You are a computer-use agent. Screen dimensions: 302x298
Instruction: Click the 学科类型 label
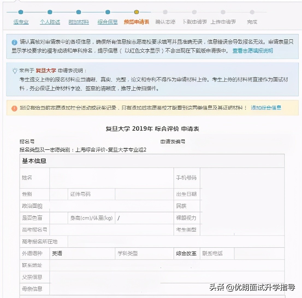point(128,253)
